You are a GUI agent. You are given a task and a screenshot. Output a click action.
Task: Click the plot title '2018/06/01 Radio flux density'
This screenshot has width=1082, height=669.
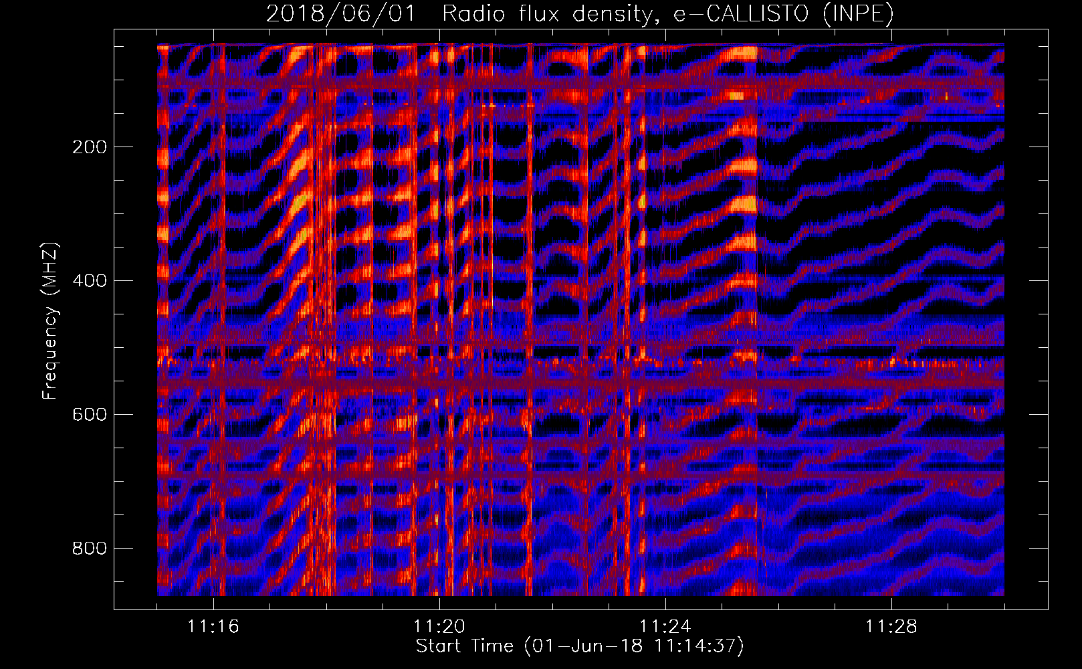[580, 13]
